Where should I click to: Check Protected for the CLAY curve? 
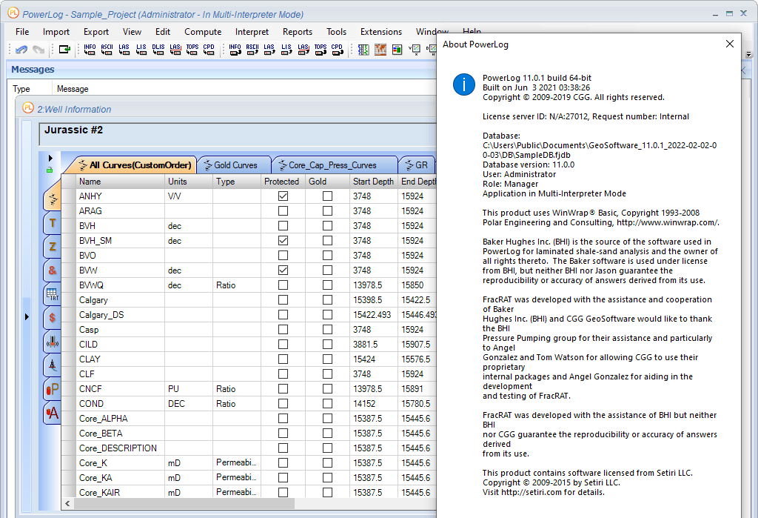(x=284, y=359)
